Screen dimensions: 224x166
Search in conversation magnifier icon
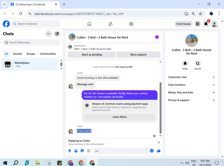pos(198,63)
